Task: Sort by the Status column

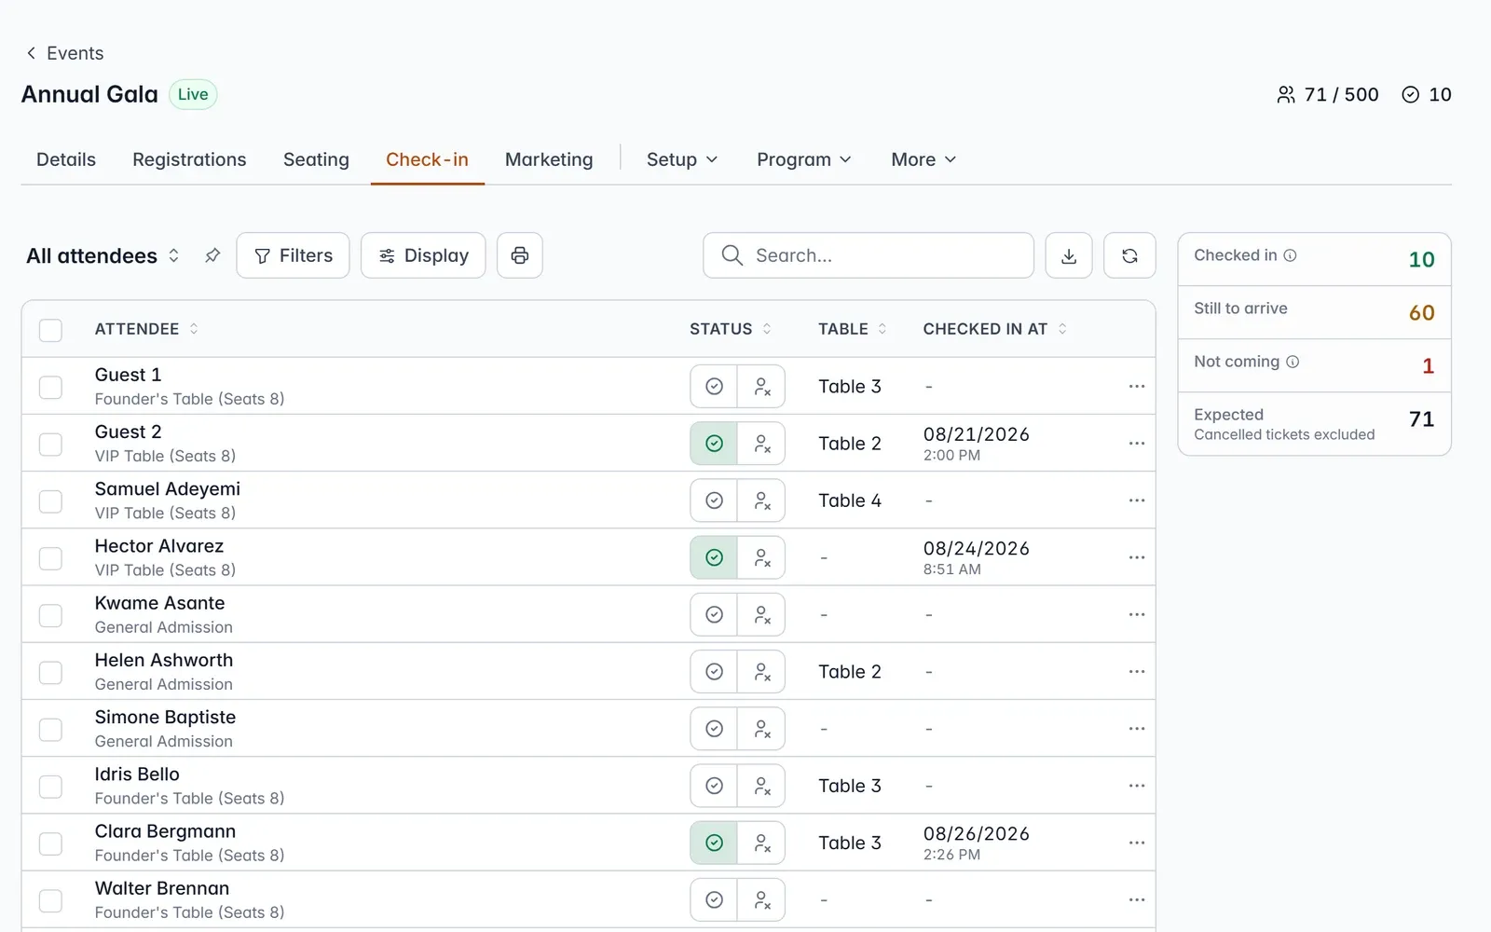Action: click(x=731, y=329)
